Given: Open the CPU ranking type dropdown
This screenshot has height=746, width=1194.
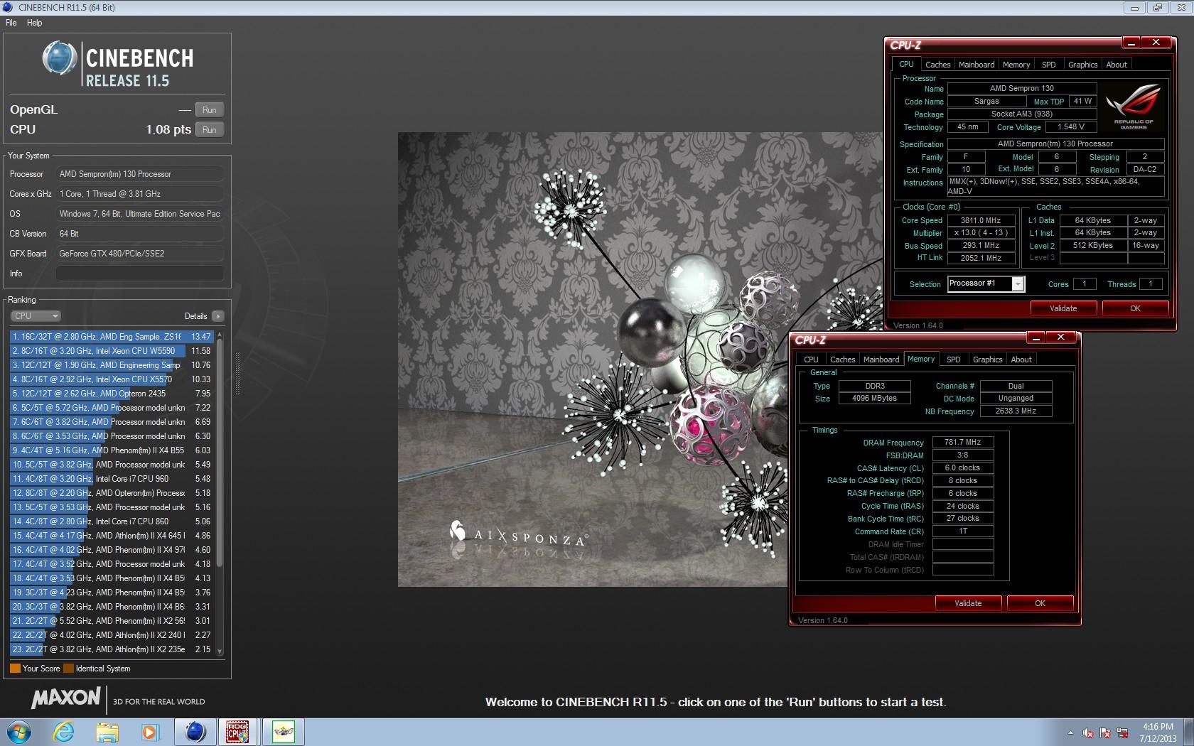Looking at the screenshot, I should point(36,316).
